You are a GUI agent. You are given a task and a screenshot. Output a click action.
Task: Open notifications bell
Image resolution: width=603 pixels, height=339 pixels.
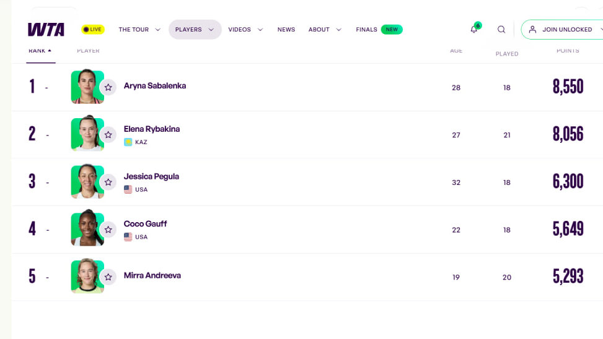click(474, 29)
